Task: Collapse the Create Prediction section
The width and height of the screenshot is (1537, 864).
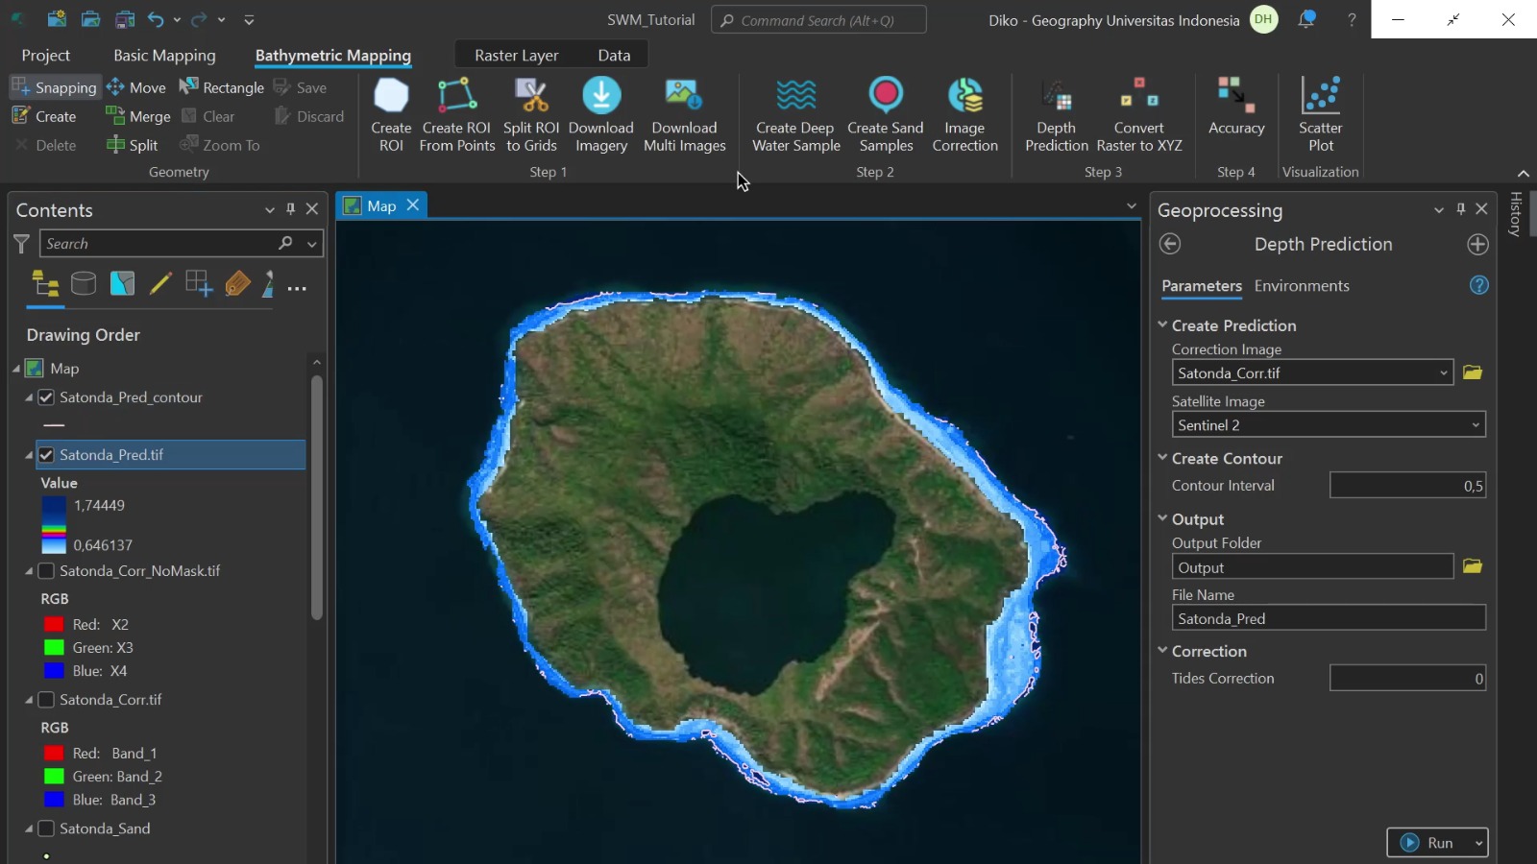Action: pyautogui.click(x=1162, y=324)
